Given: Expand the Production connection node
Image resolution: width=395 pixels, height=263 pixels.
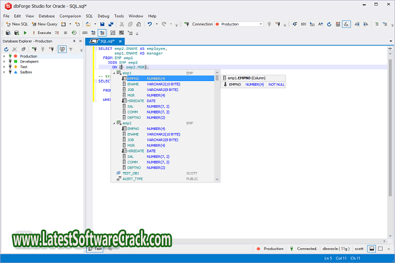Looking at the screenshot, I should coord(4,56).
